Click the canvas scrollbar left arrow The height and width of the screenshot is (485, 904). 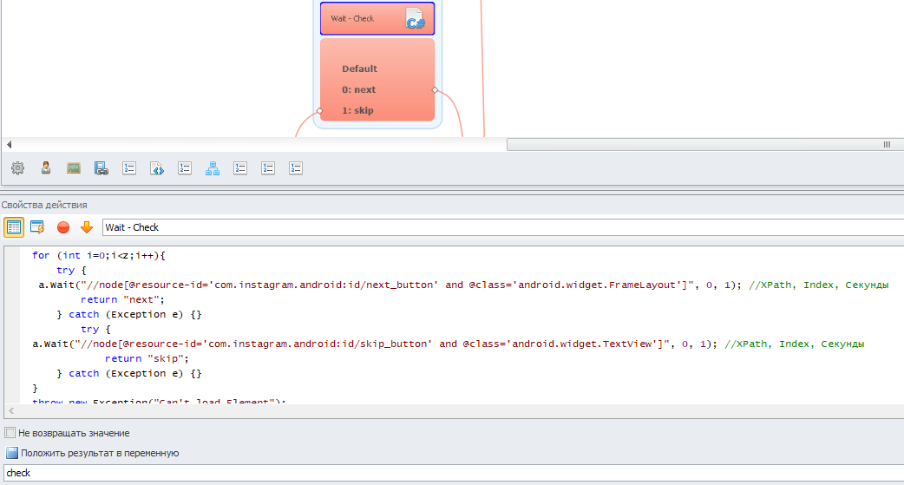coord(10,144)
